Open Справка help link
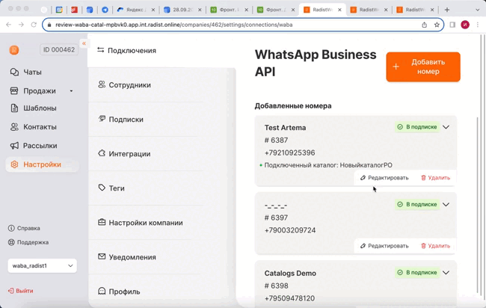This screenshot has height=308, width=486. point(24,228)
